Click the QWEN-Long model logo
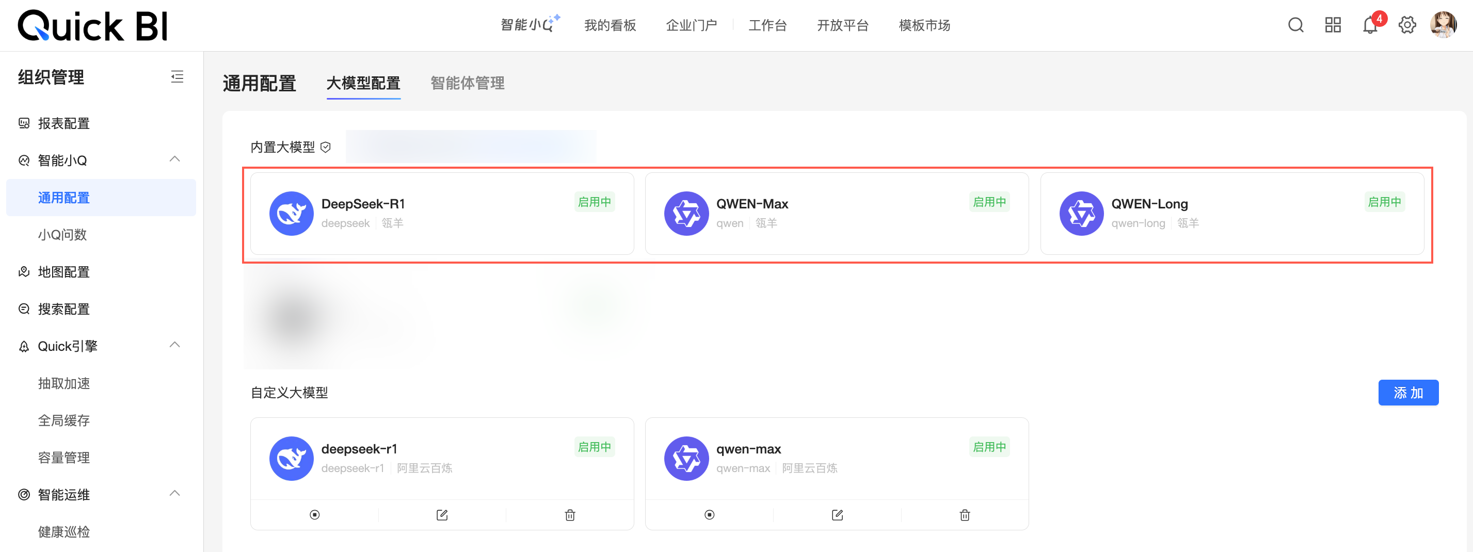Image resolution: width=1473 pixels, height=552 pixels. point(1081,214)
